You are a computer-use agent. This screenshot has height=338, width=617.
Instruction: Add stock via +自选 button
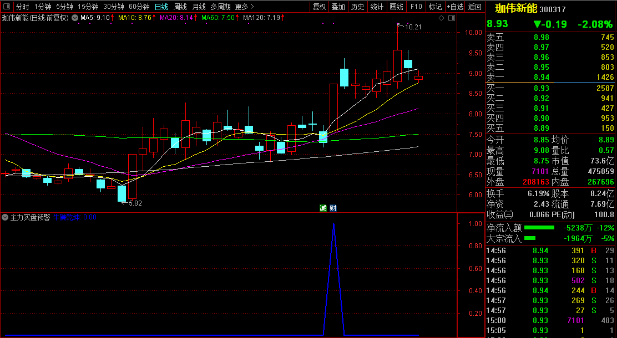pos(454,7)
